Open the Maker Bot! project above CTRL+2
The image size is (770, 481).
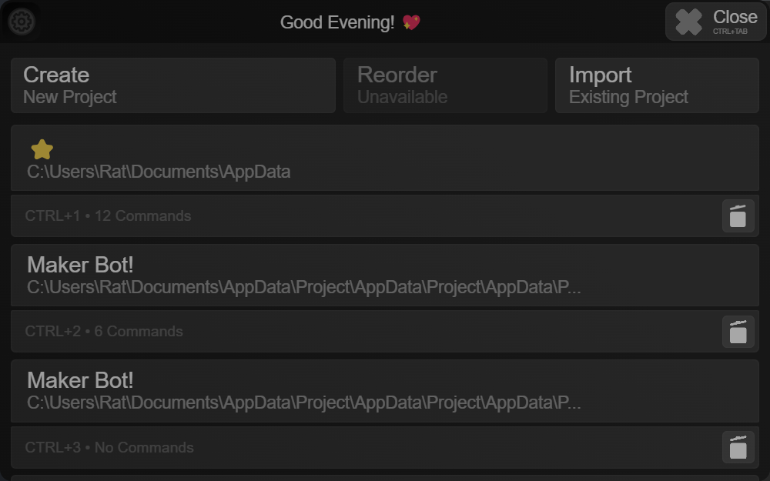[x=385, y=276]
